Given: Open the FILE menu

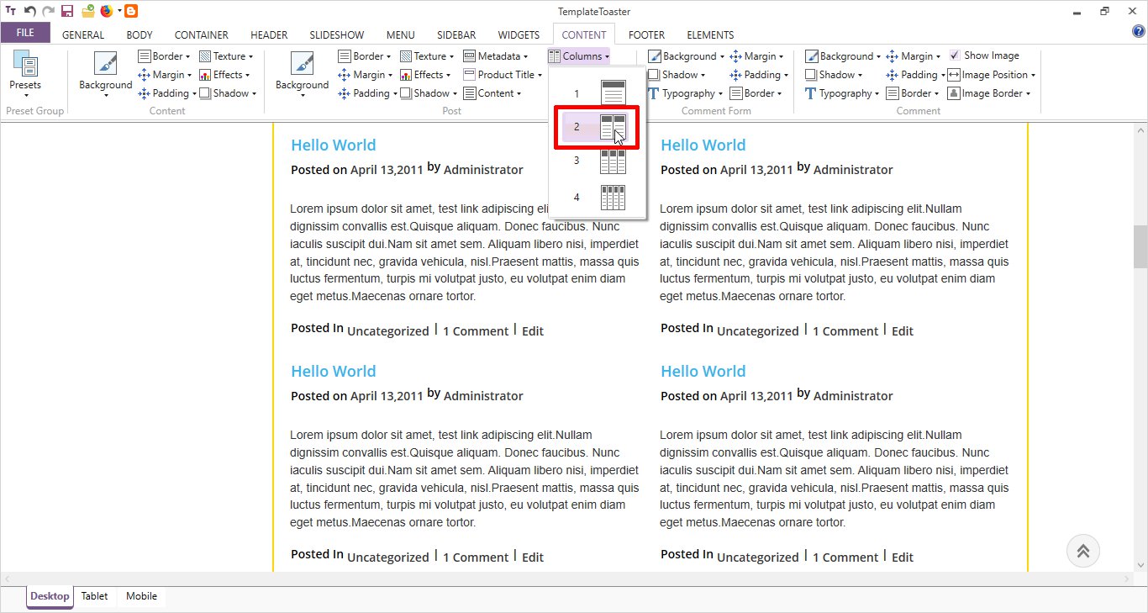Looking at the screenshot, I should 25,33.
